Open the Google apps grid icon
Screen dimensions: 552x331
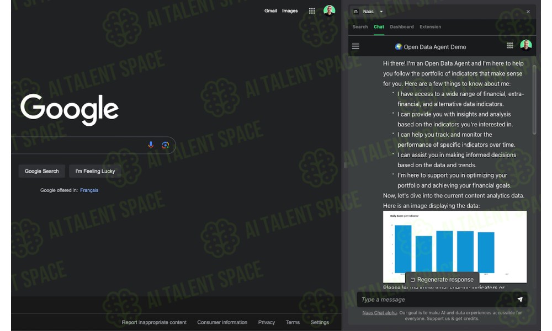click(312, 11)
